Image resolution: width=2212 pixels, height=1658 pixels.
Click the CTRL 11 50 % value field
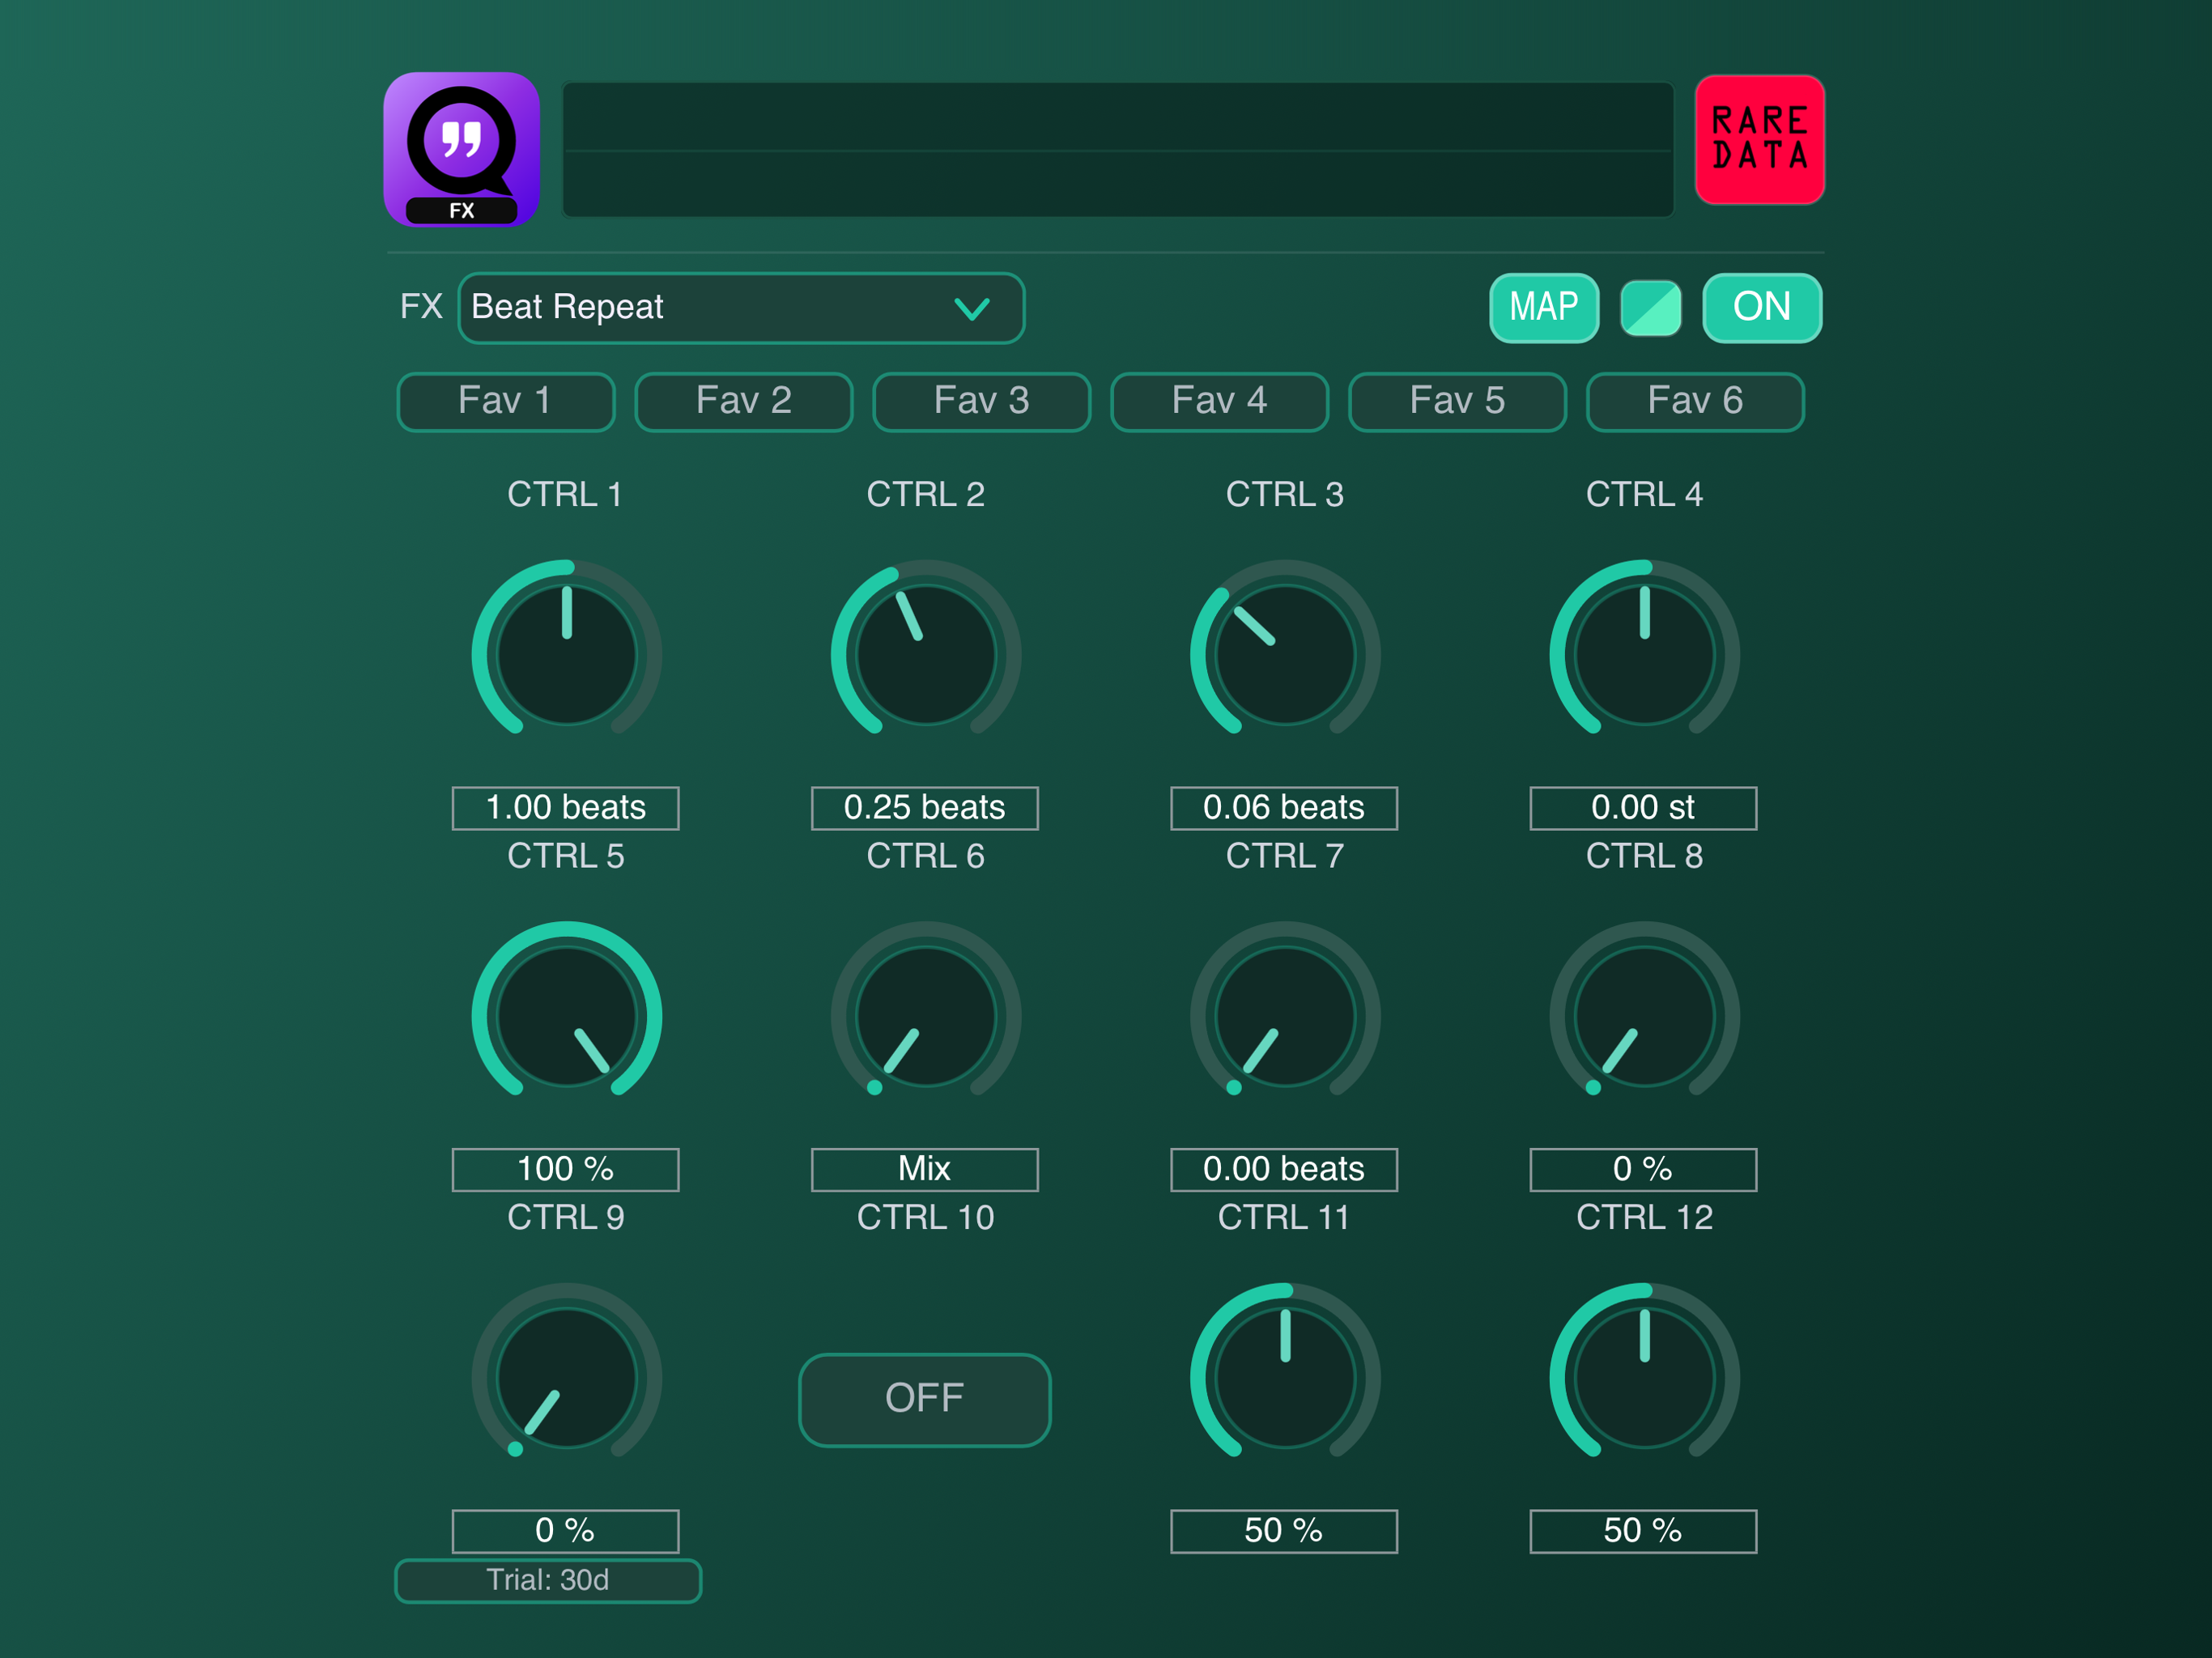(1284, 1531)
